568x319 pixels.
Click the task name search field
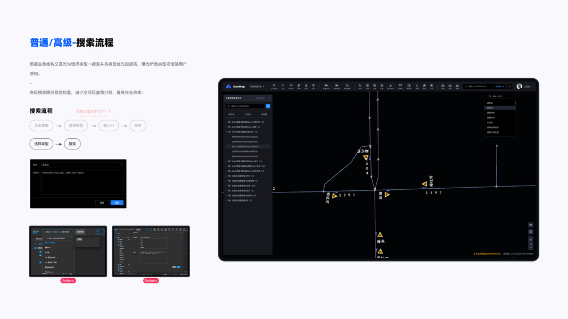245,106
